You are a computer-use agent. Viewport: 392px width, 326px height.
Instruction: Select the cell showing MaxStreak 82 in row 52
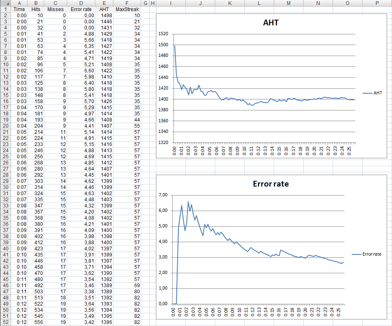[127, 322]
